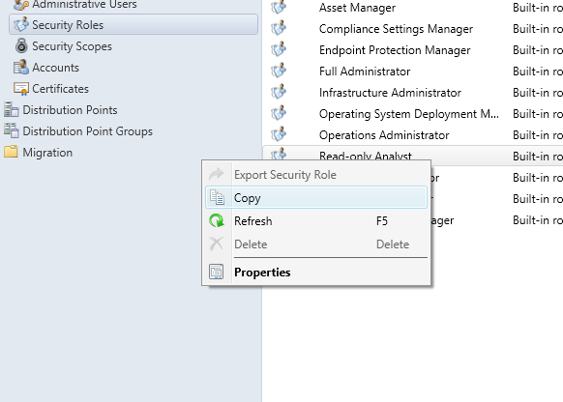Click the Full Administrator role icon
Screen dimensions: 563x402
[279, 71]
